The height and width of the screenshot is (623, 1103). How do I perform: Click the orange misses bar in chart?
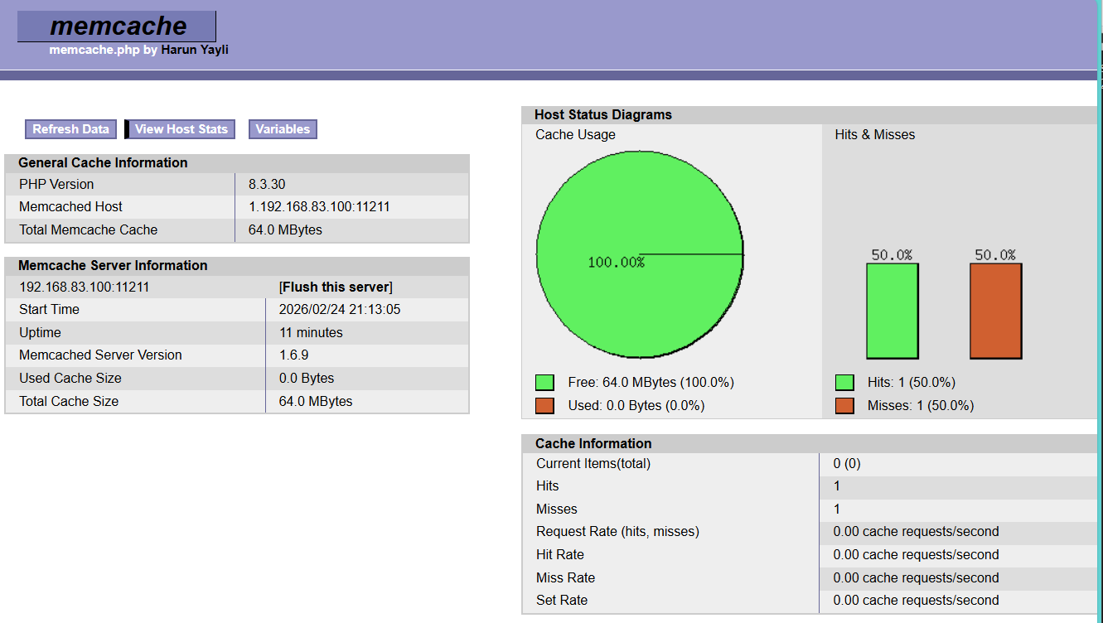click(x=996, y=311)
